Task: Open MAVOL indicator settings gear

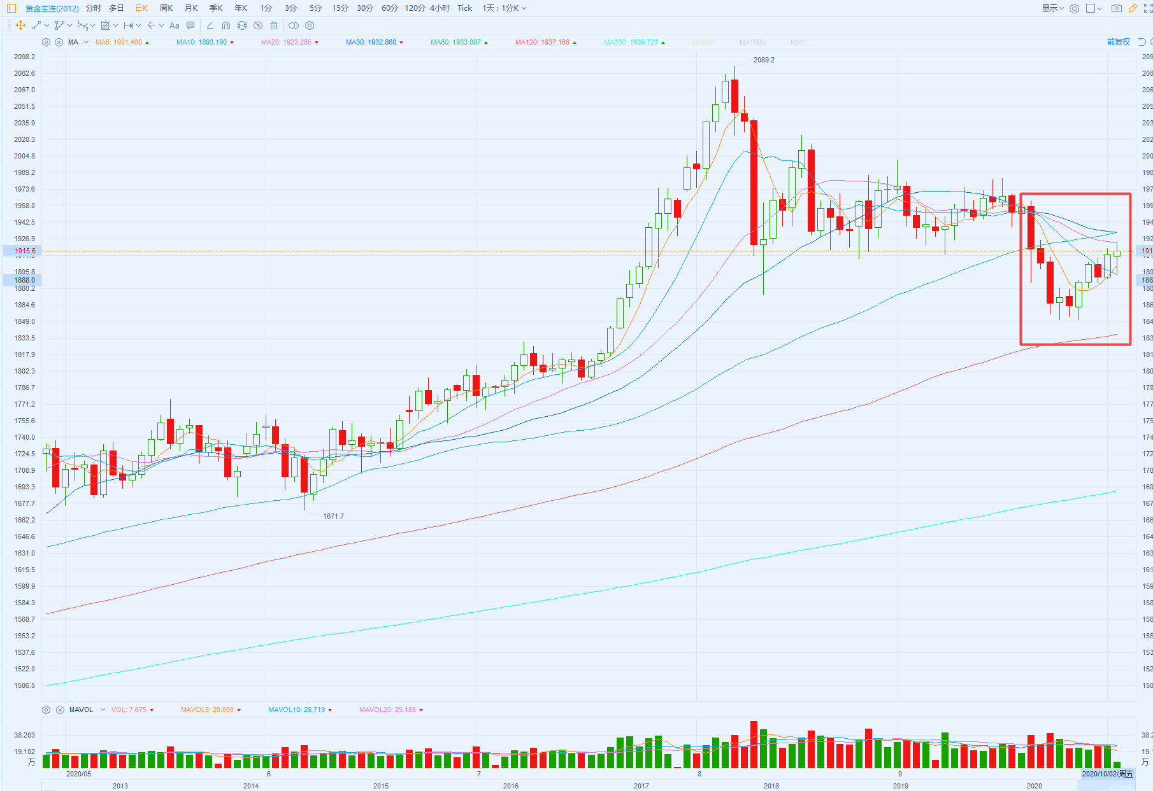Action: (46, 710)
